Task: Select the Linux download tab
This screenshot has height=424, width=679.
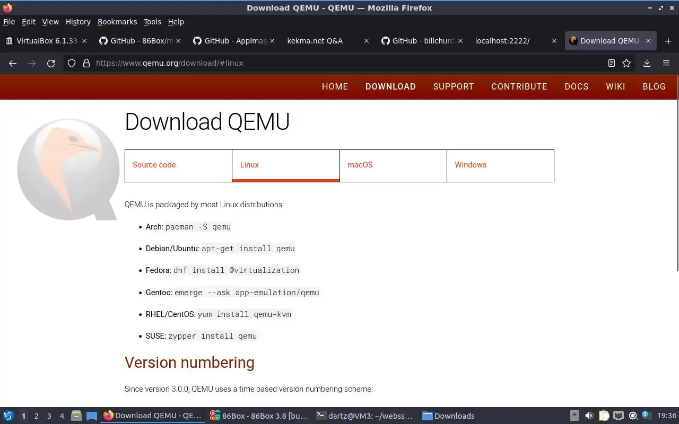Action: coord(286,165)
